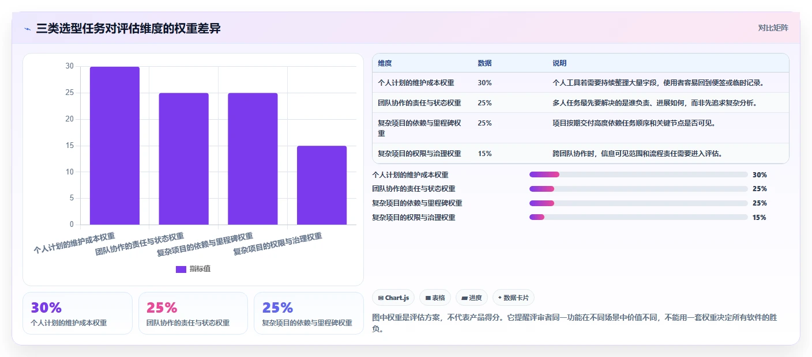Screen dimensions: 812x357
Task: Click the chart bar for 复杂项目的依赖与里程碑权重
Action: (253, 159)
